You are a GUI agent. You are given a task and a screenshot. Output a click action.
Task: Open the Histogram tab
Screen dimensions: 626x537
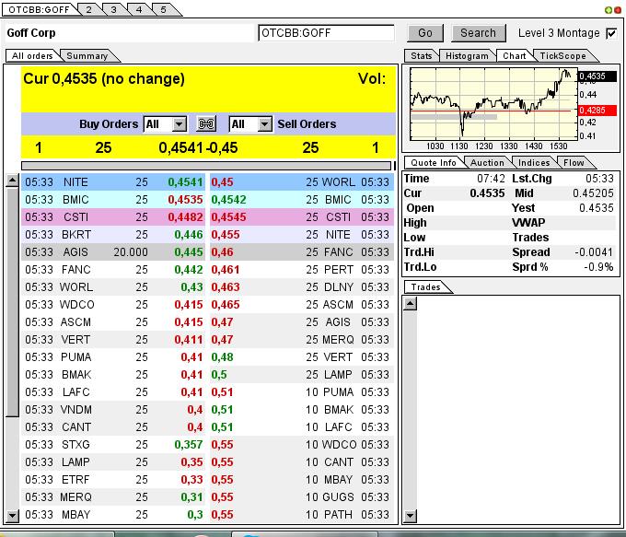(x=467, y=55)
